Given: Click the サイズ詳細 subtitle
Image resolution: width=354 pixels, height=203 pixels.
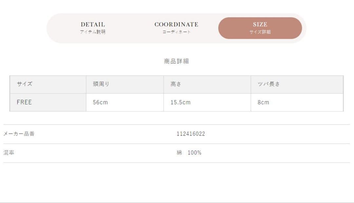Looking at the screenshot, I should (260, 32).
